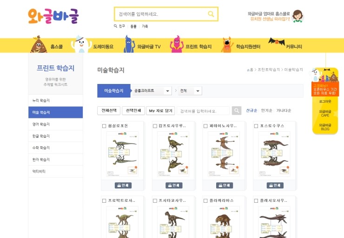Viewport: 344px width, 238px height.
Task: Click the 인쇄 button under 캄프토사우루스
Action: [174, 186]
